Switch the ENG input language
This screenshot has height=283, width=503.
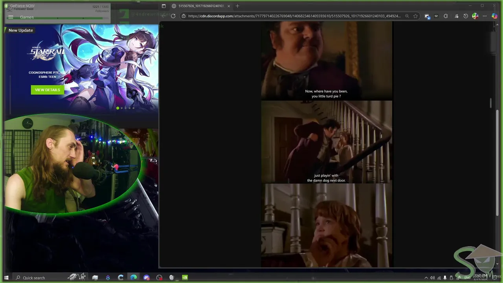(467, 278)
